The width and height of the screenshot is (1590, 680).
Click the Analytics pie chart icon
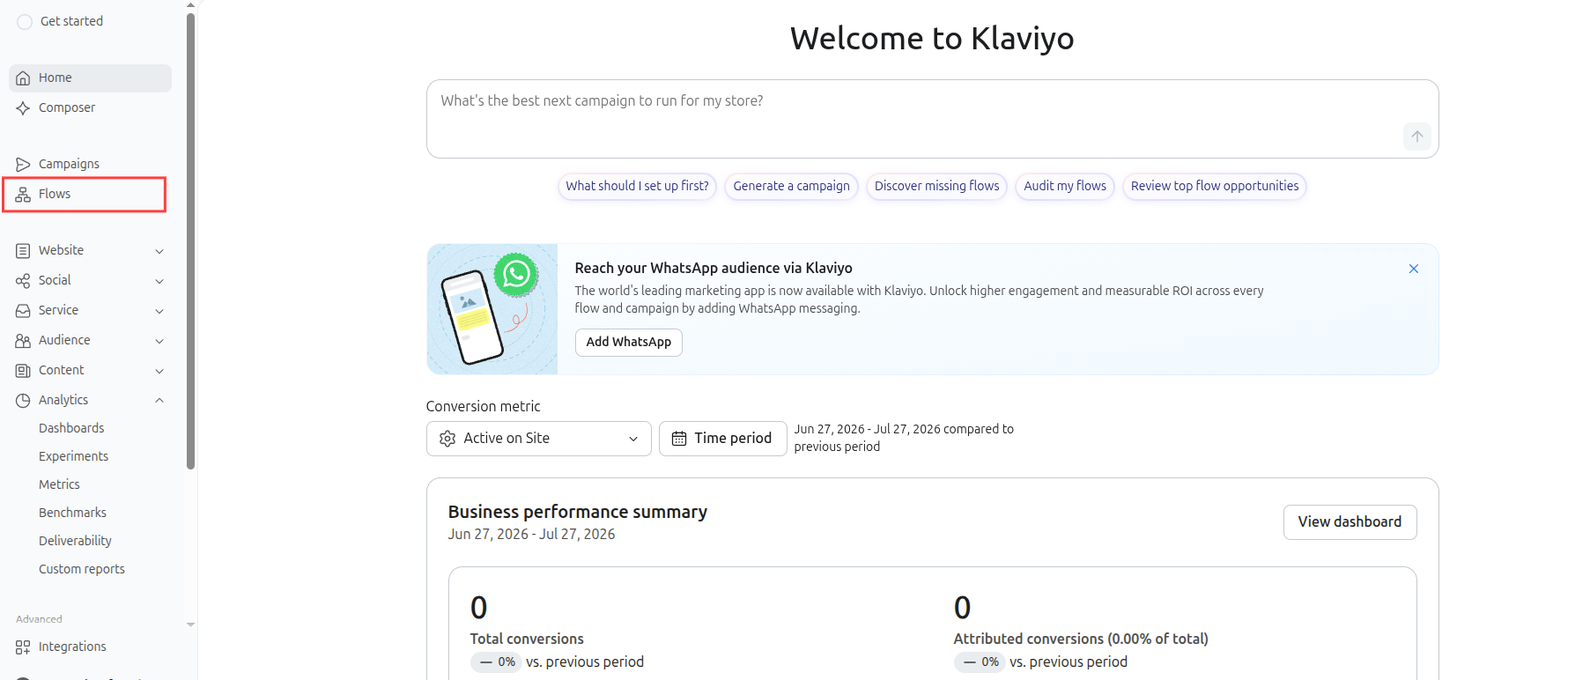(23, 401)
